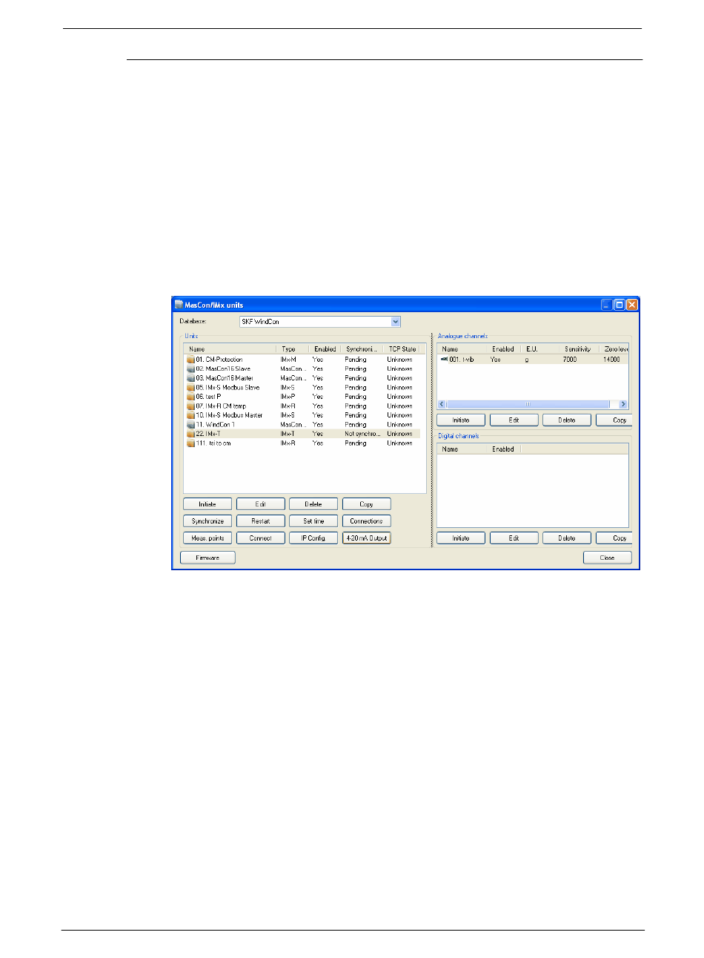The height and width of the screenshot is (958, 704).
Task: Sort analogue channels by Name header
Action: (463, 348)
